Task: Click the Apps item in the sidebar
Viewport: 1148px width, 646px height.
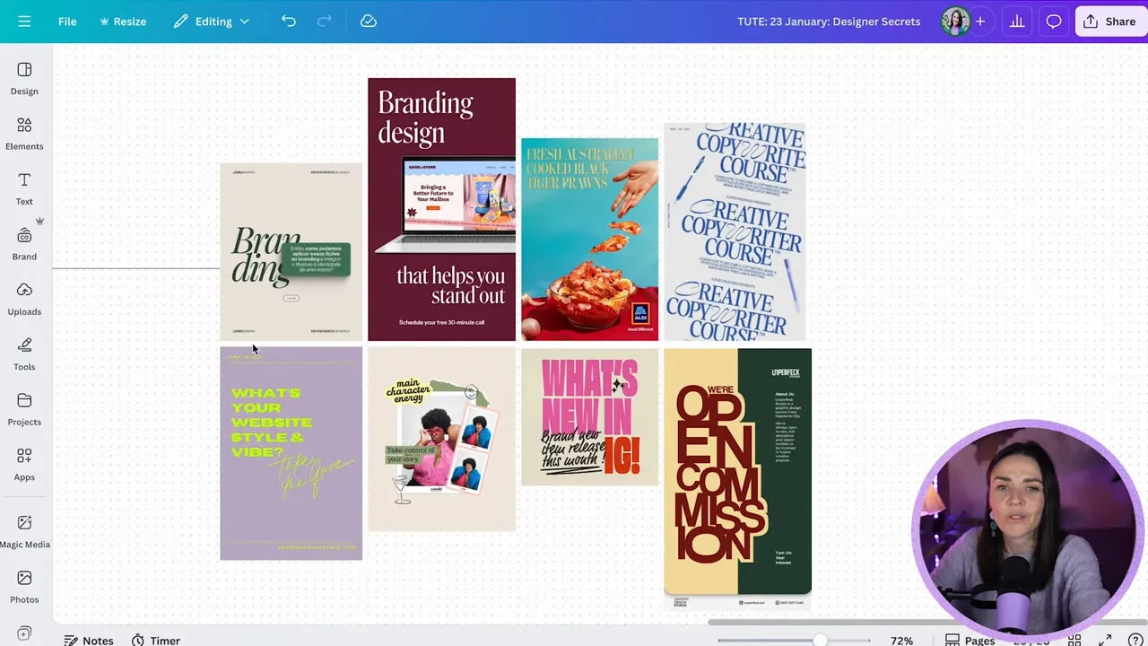Action: (24, 465)
